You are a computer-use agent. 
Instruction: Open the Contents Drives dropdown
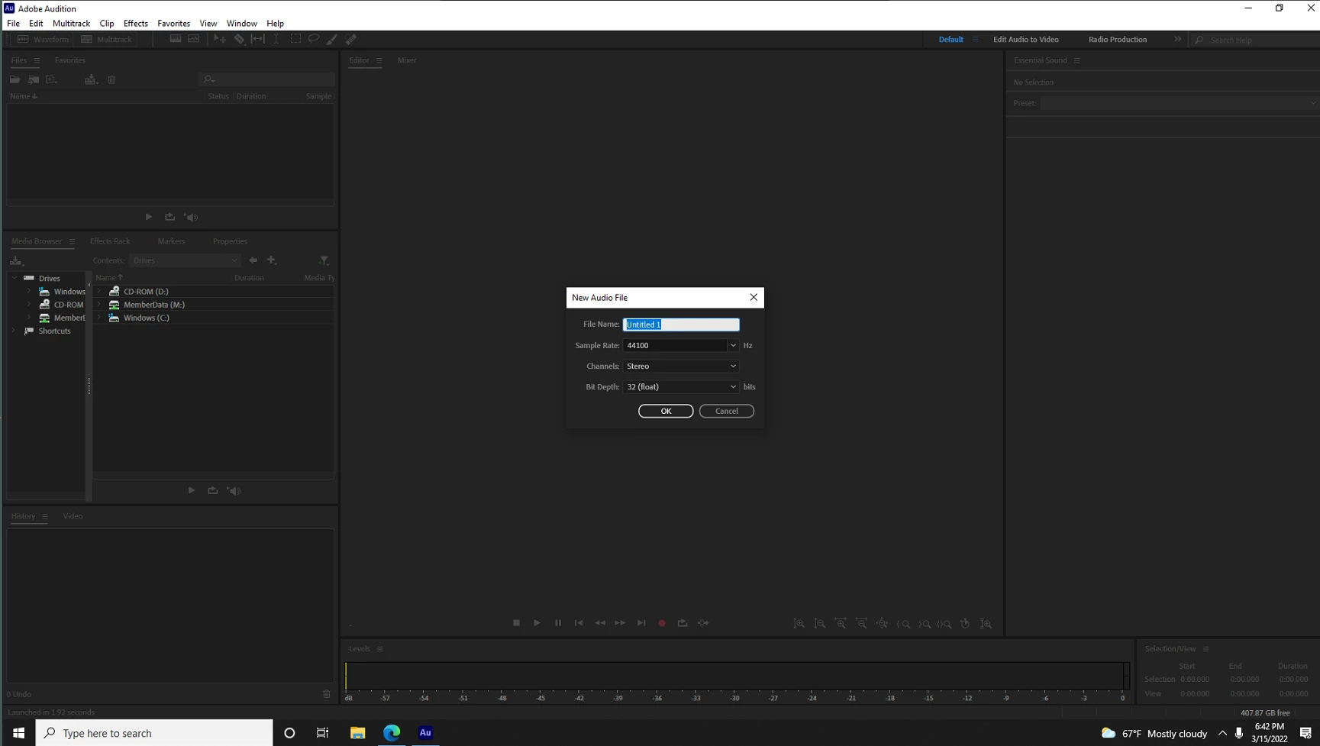tap(186, 260)
